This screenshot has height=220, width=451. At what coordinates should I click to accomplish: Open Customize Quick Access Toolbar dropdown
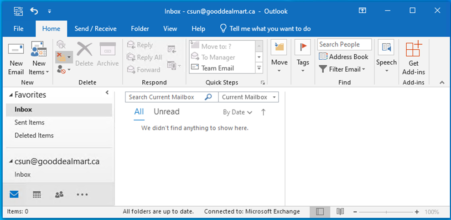[x=49, y=11]
